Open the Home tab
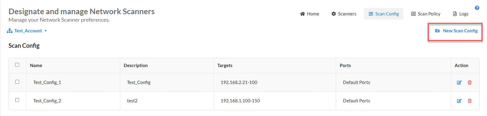Screen dimensions: 487x116 pyautogui.click(x=309, y=14)
